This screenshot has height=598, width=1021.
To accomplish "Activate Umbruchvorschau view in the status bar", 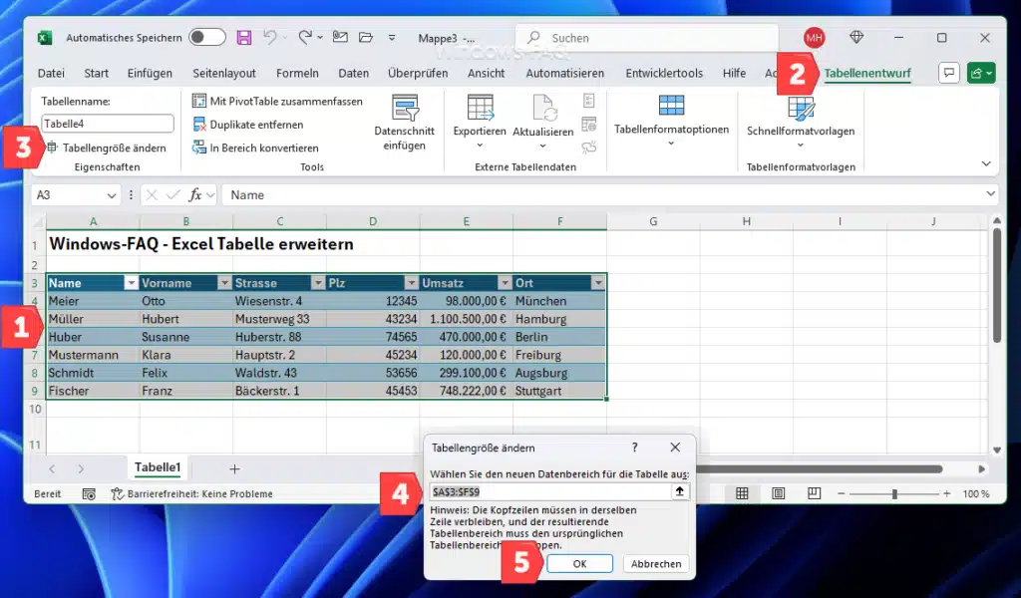I will (x=813, y=492).
